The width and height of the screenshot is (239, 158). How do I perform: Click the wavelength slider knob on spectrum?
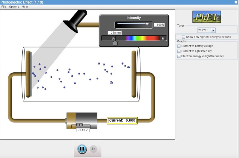pos(115,43)
